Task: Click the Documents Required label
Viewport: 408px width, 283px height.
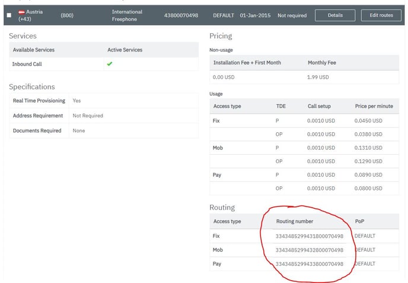Action: pyautogui.click(x=37, y=131)
